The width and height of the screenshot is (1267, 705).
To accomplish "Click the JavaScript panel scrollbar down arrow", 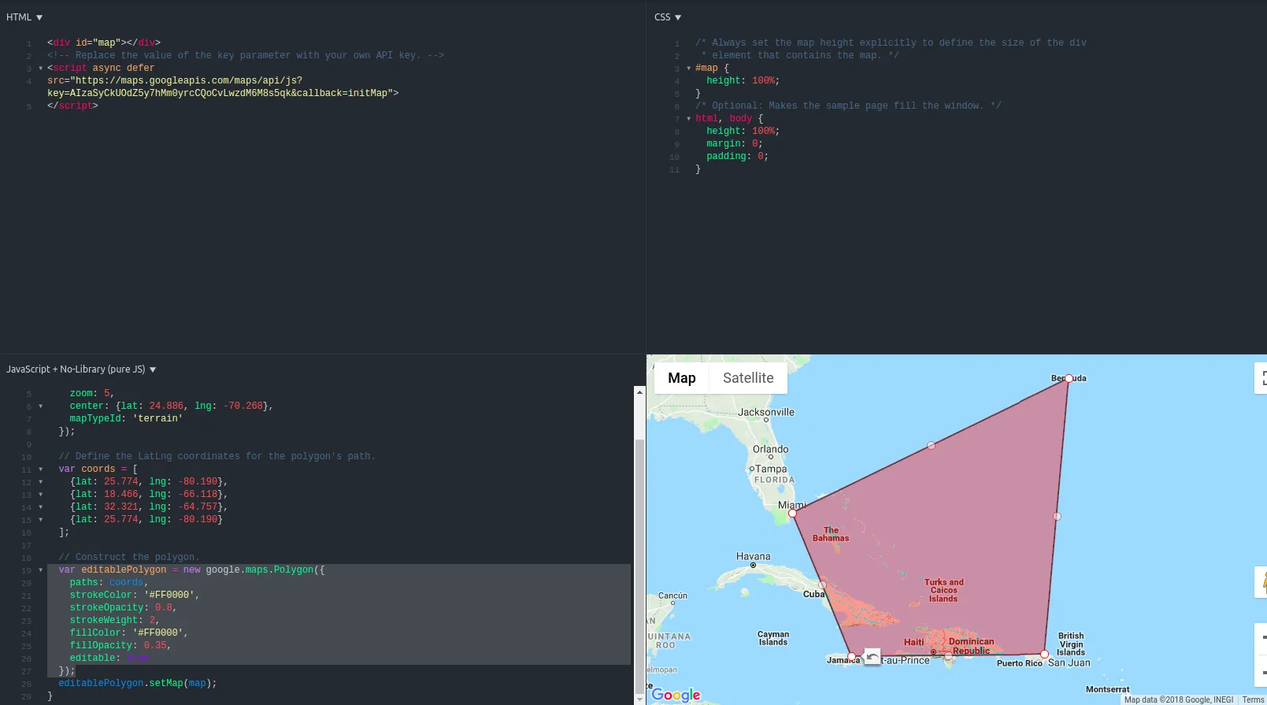I will point(639,699).
